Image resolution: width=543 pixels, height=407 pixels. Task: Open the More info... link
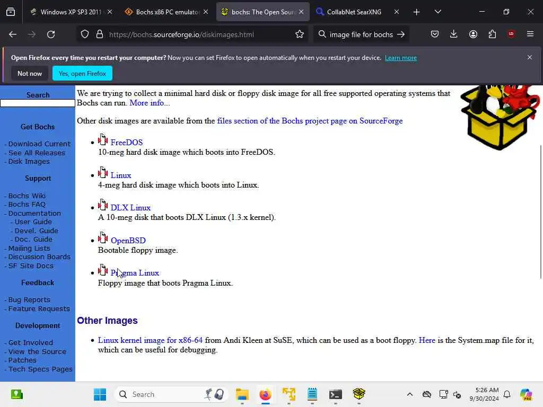pyautogui.click(x=150, y=103)
